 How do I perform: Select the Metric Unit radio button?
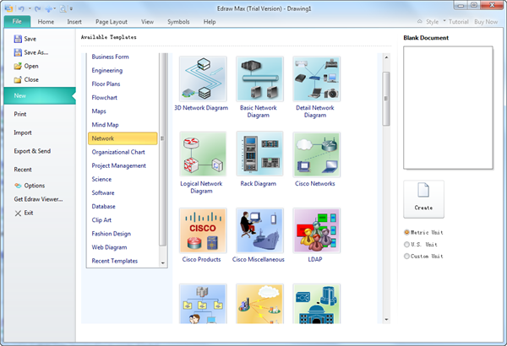407,232
